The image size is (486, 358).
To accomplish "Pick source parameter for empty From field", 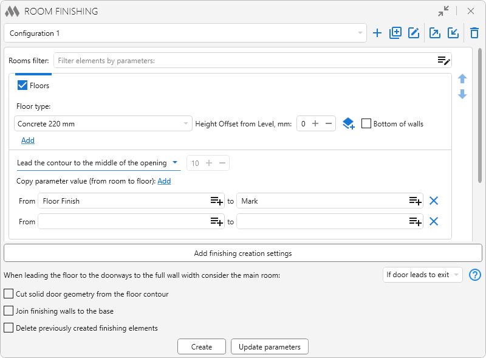I will click(x=217, y=221).
